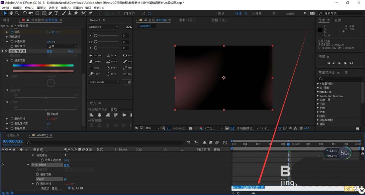Select the Clone Stamp tool
365x195 pixels.
tap(70, 13)
